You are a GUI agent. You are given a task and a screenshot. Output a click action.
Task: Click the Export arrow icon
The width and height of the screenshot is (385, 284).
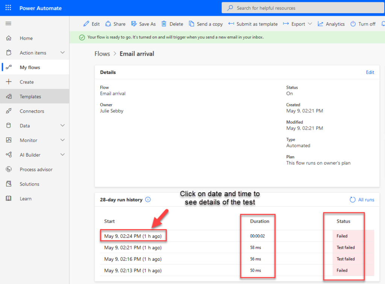coord(286,24)
